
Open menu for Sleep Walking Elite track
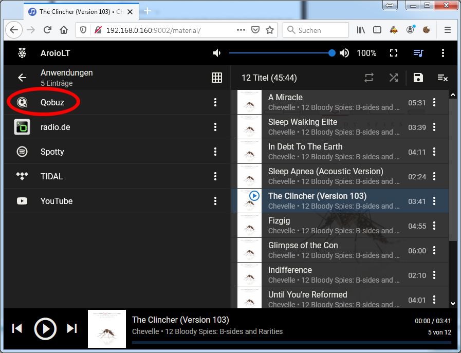click(x=434, y=127)
